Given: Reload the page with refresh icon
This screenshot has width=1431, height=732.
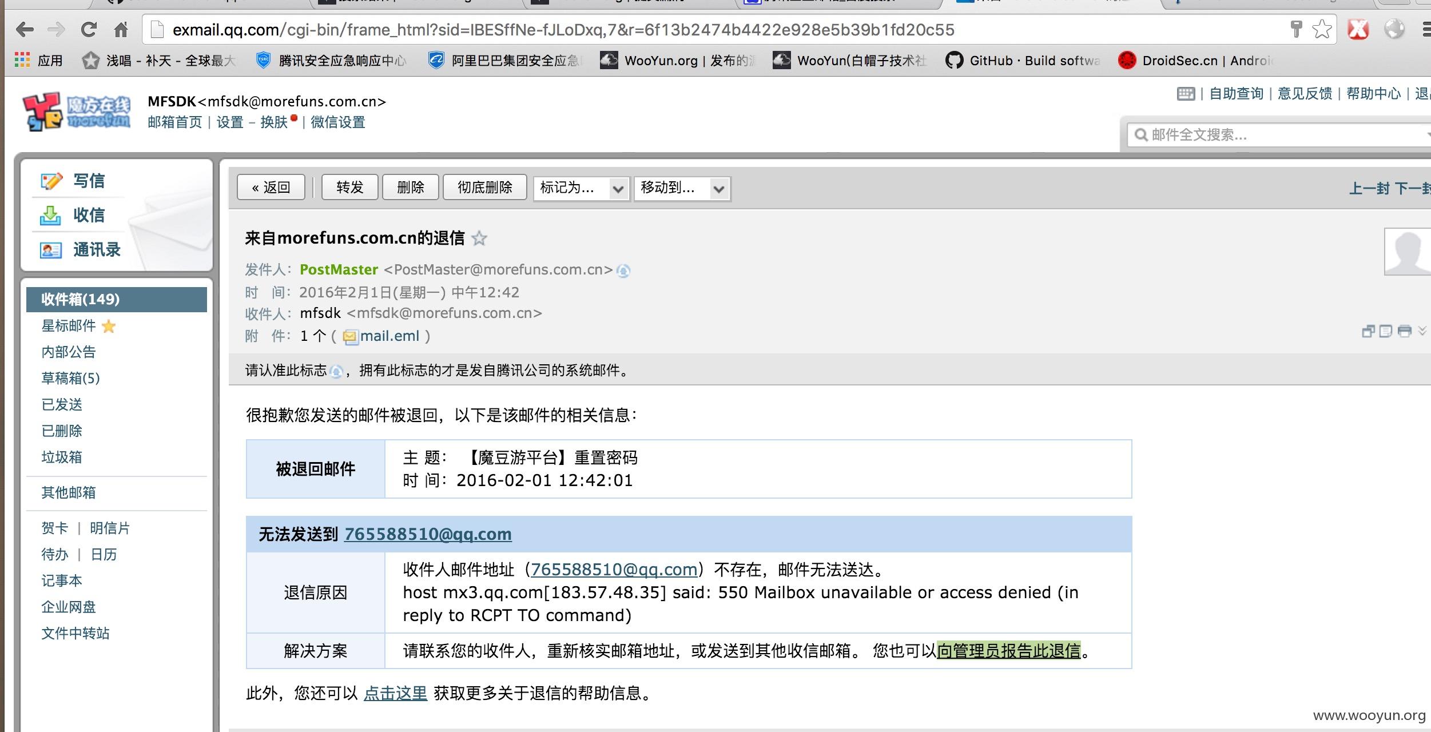Looking at the screenshot, I should tap(89, 29).
